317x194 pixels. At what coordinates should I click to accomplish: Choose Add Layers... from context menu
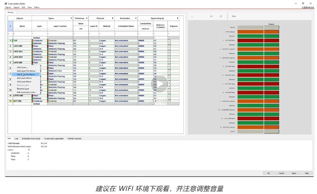pos(26,67)
